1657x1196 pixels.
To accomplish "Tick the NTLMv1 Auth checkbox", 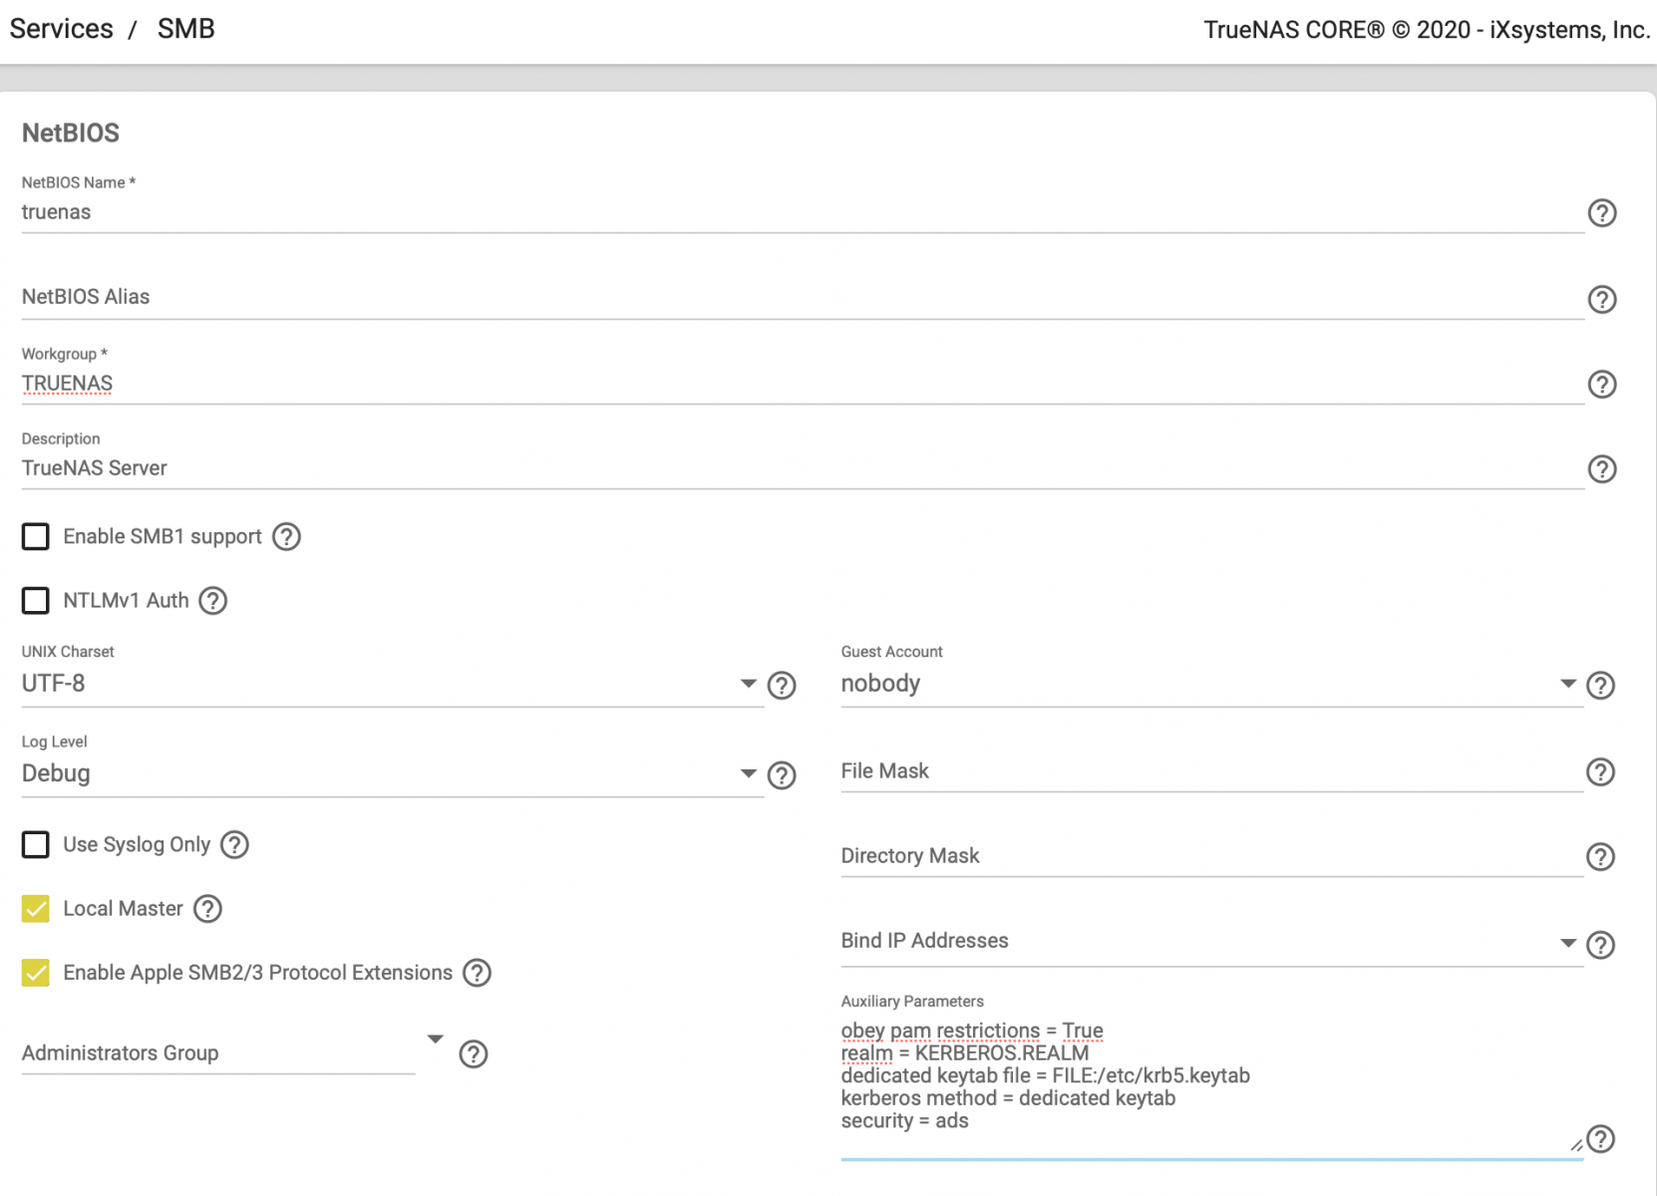I will (36, 600).
